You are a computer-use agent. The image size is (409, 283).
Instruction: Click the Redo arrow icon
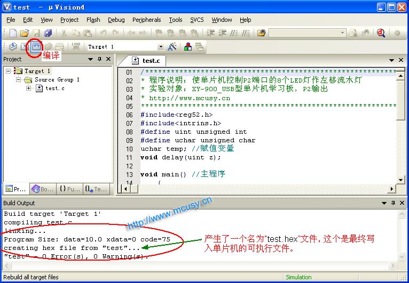(115, 33)
